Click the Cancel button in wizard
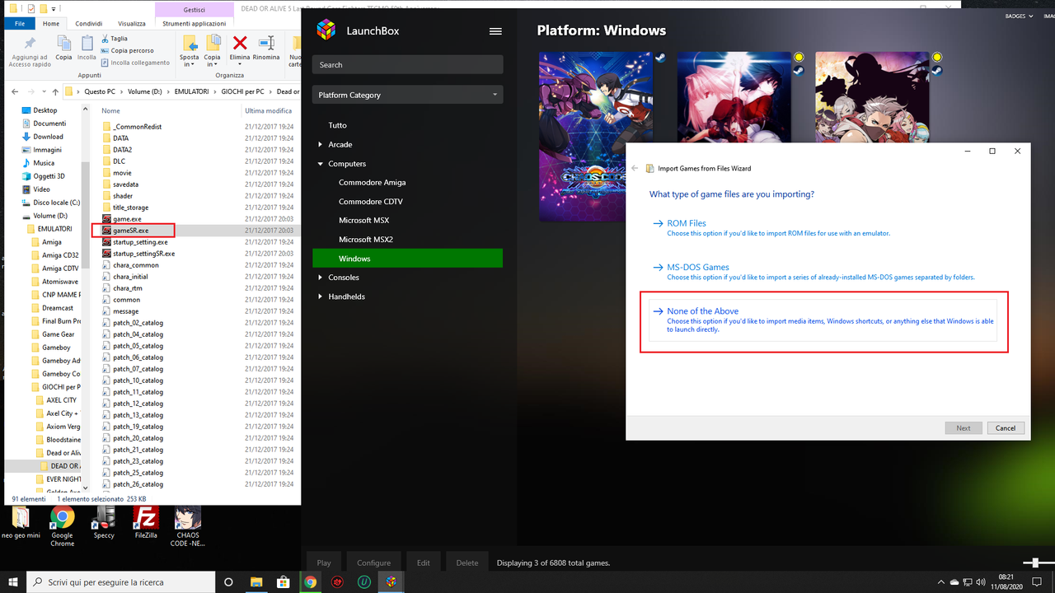Screen dimensions: 1055x593 point(1006,428)
